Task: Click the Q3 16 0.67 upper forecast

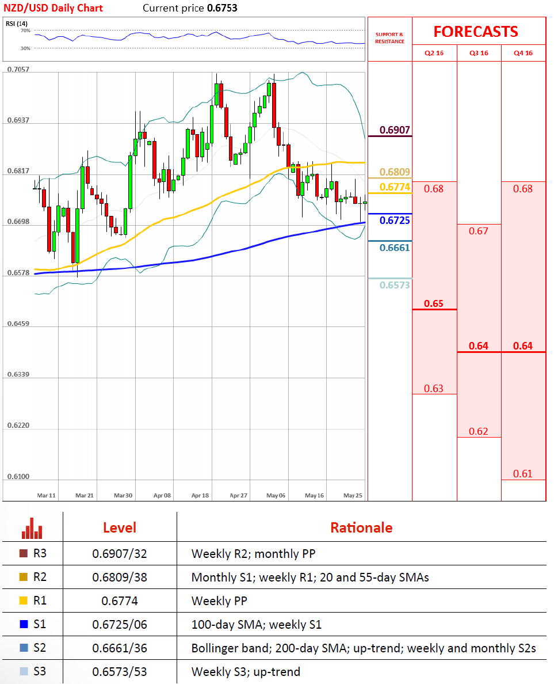Action: pyautogui.click(x=478, y=231)
